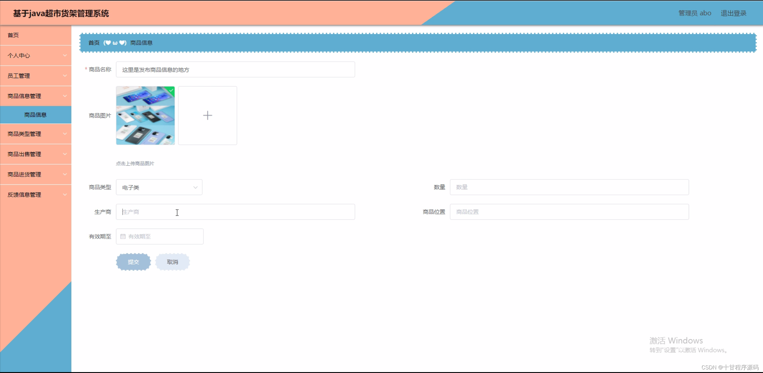This screenshot has height=373, width=763.
Task: Select the 首页 sidebar menu item
Action: click(x=13, y=35)
